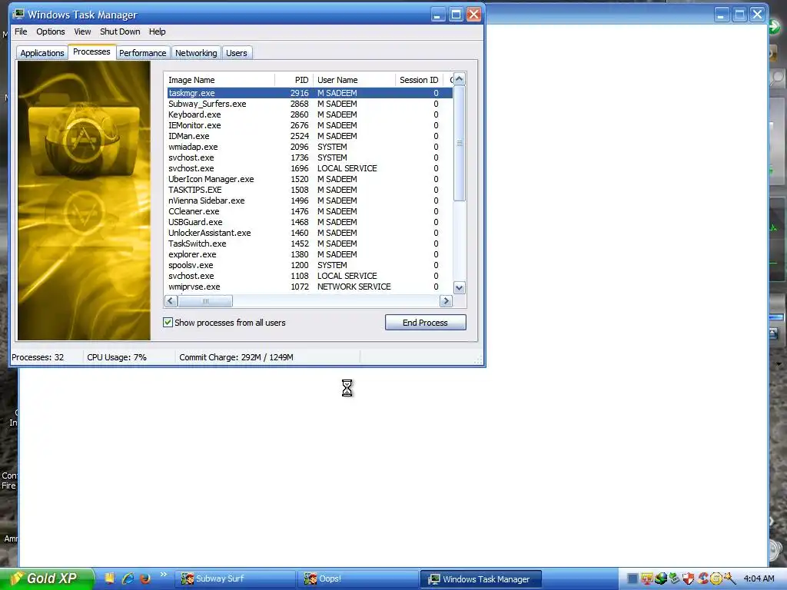The height and width of the screenshot is (590, 787).
Task: Expand the quick launch overflow chevron
Action: tap(163, 575)
